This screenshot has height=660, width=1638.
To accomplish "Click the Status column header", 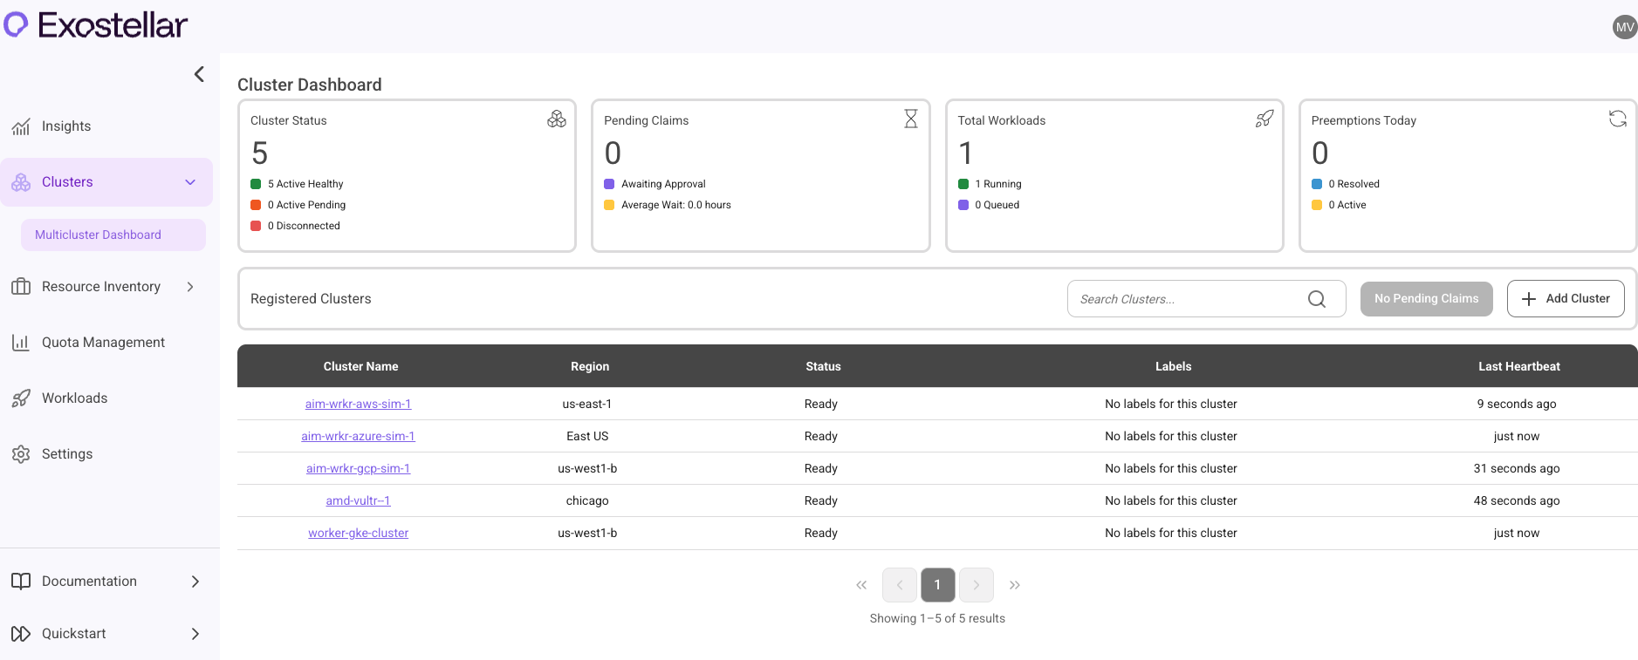I will click(823, 366).
